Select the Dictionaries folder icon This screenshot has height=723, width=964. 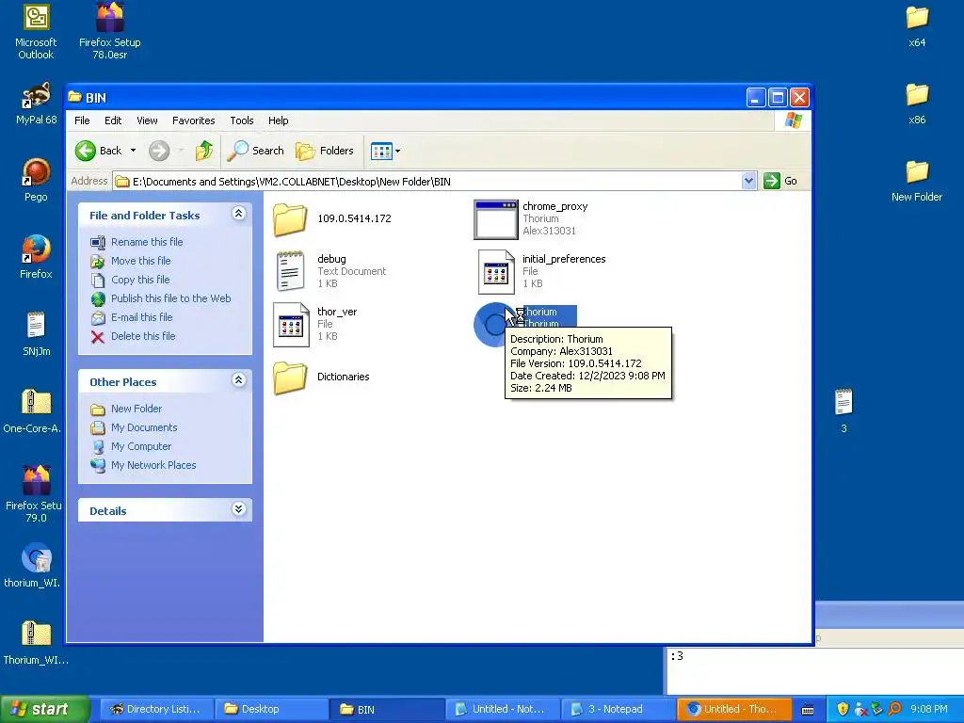click(x=290, y=377)
